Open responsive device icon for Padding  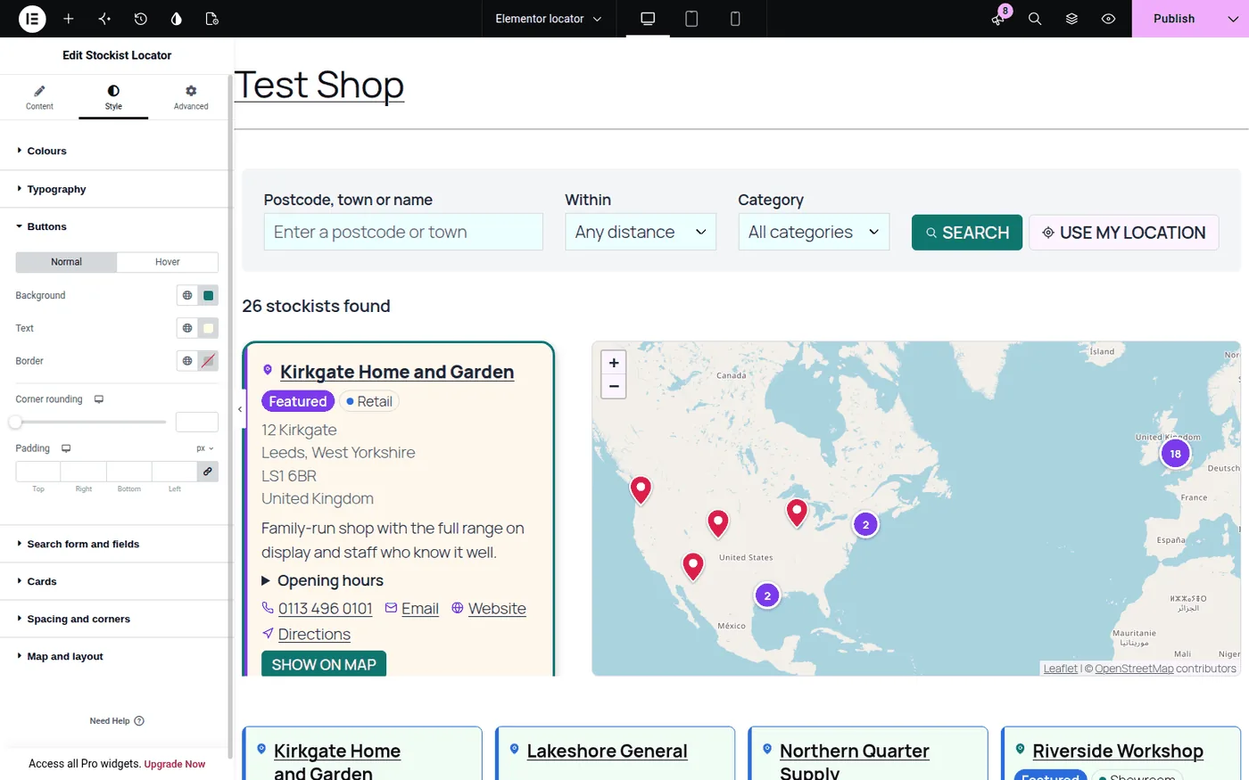click(66, 448)
